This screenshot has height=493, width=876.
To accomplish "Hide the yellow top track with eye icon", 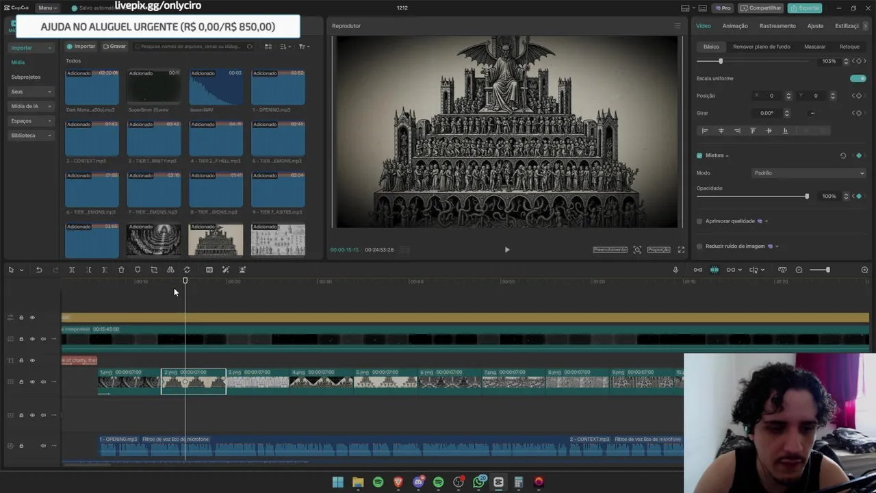I will pos(31,317).
